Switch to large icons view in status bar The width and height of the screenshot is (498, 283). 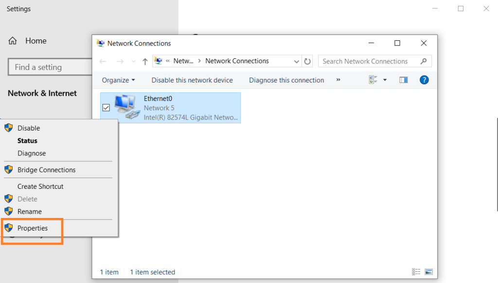tap(428, 272)
